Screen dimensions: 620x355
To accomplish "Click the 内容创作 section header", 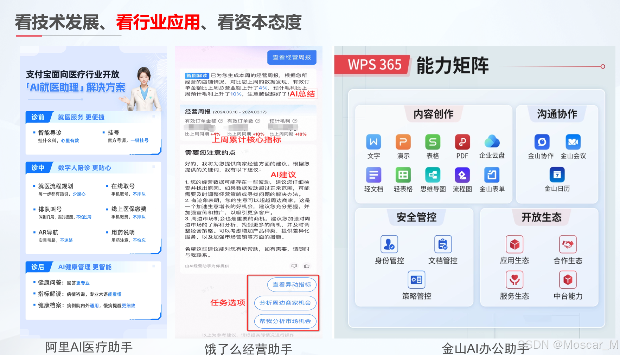I will click(x=433, y=114).
